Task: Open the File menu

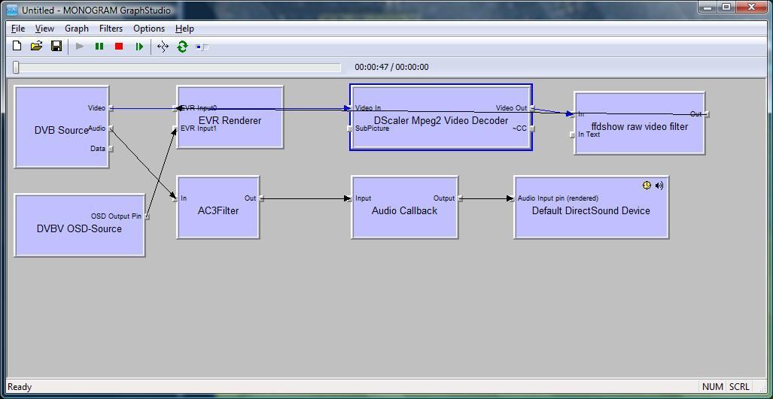Action: tap(18, 29)
